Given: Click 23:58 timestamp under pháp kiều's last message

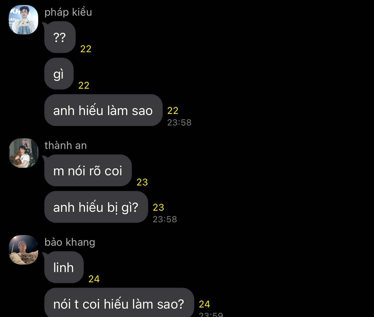Looking at the screenshot, I should tap(179, 123).
